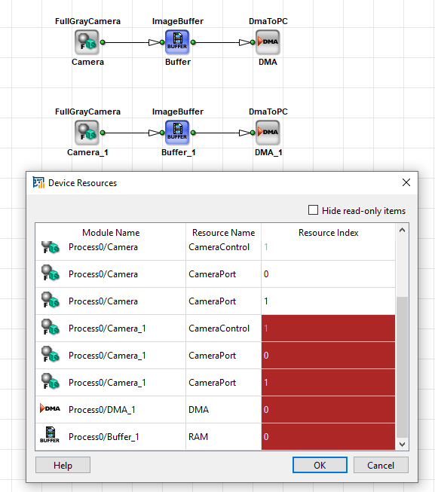Click the Module Name column header

click(111, 233)
